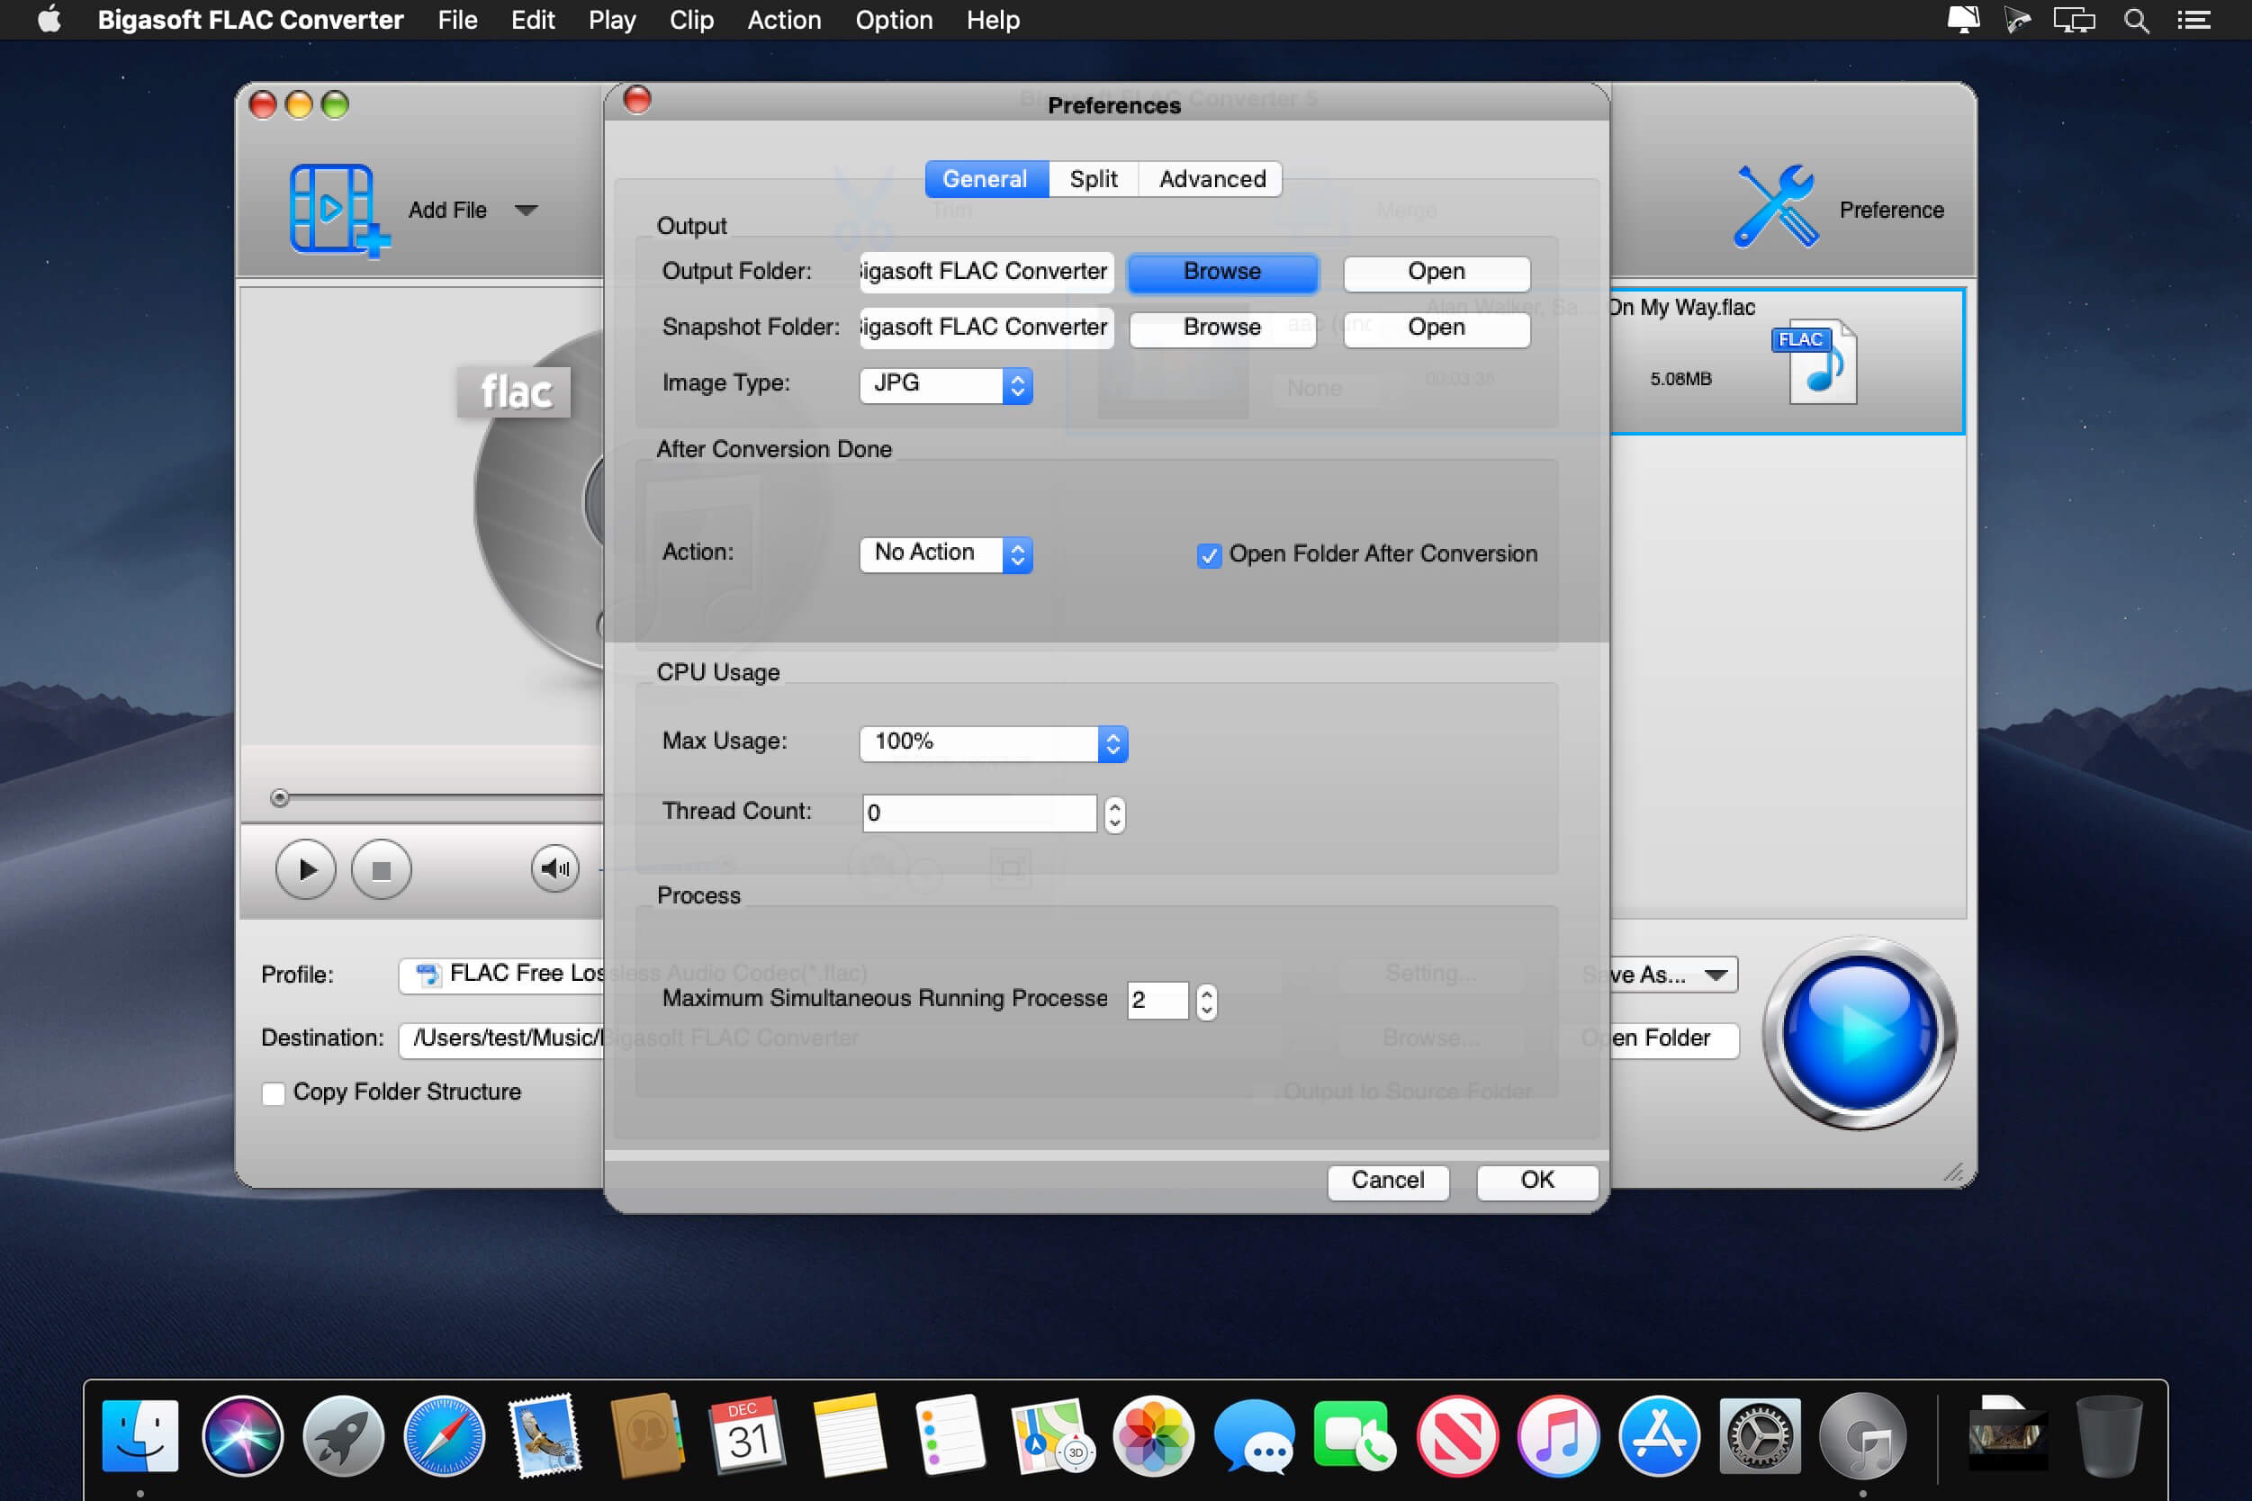Adjust Thread Count stepper arrows
2252x1501 pixels.
(1114, 814)
